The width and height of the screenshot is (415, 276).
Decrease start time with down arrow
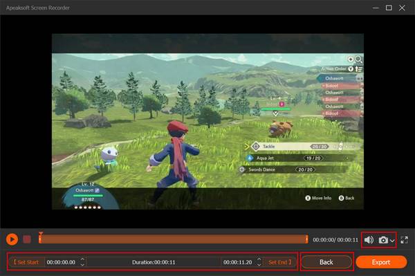82,265
